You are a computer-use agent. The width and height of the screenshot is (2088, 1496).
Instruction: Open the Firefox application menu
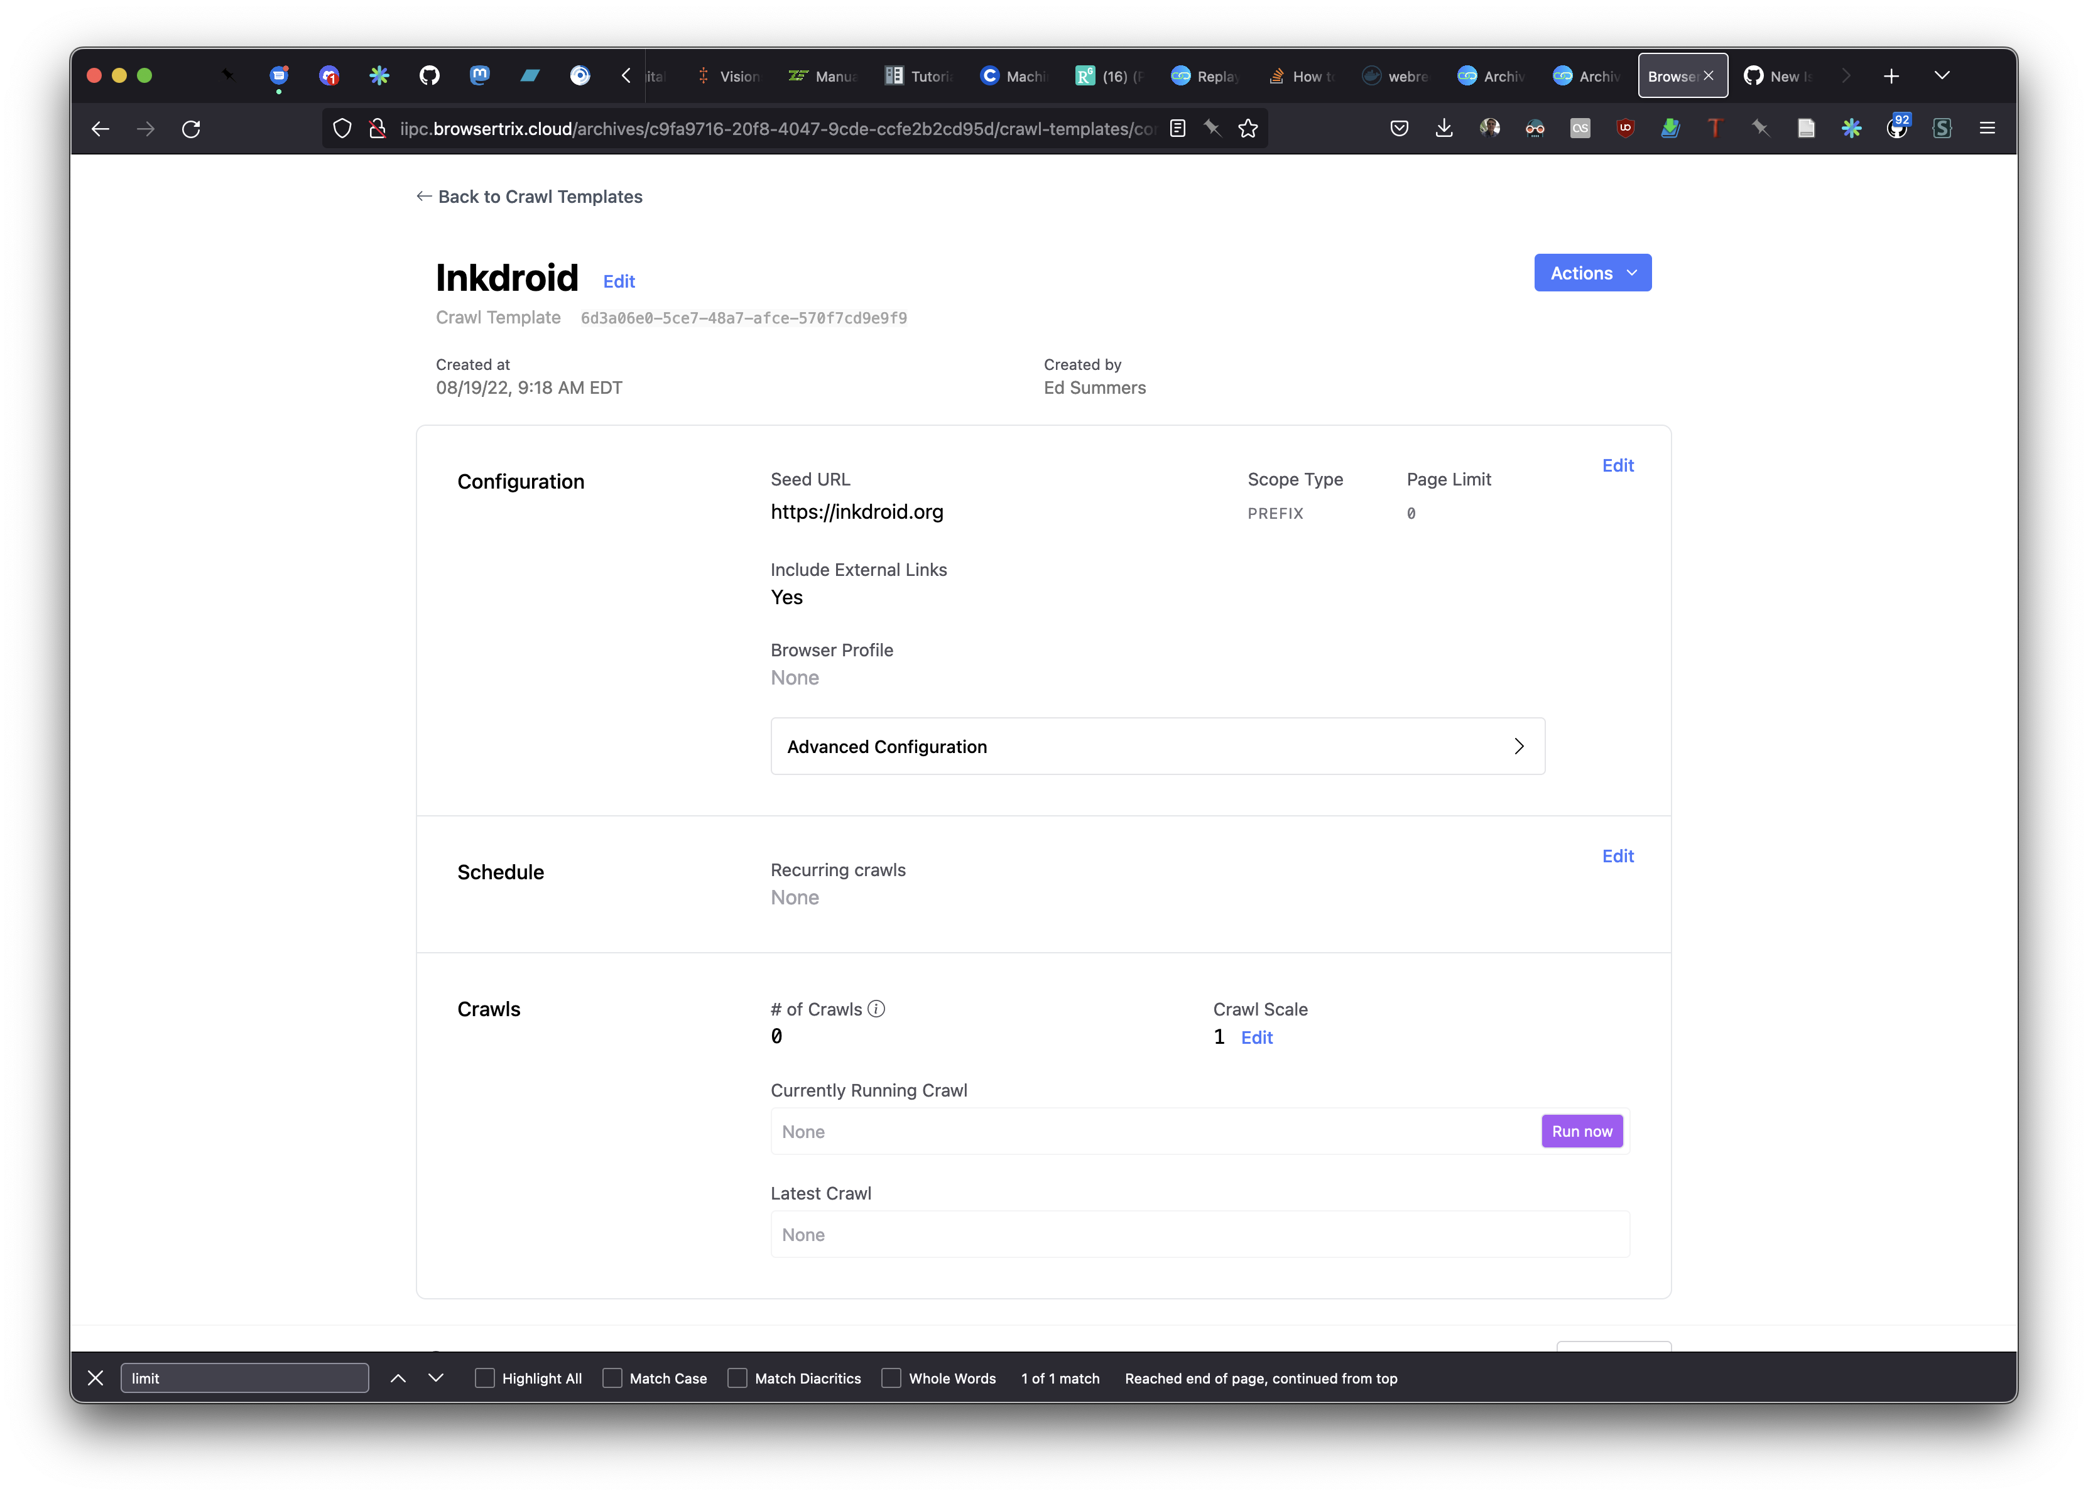pos(1987,128)
